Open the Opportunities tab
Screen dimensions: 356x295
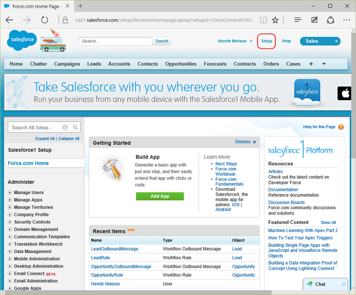(x=181, y=64)
